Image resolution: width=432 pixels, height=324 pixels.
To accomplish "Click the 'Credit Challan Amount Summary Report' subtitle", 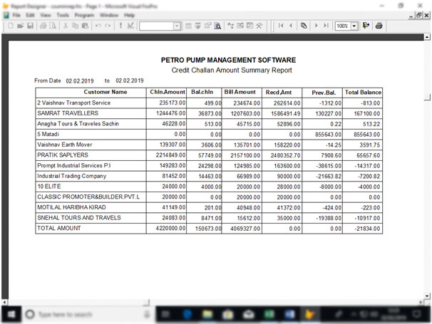I will (x=232, y=70).
